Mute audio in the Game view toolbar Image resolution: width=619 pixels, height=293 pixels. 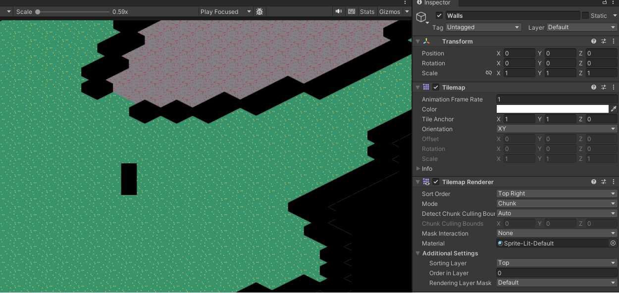338,11
